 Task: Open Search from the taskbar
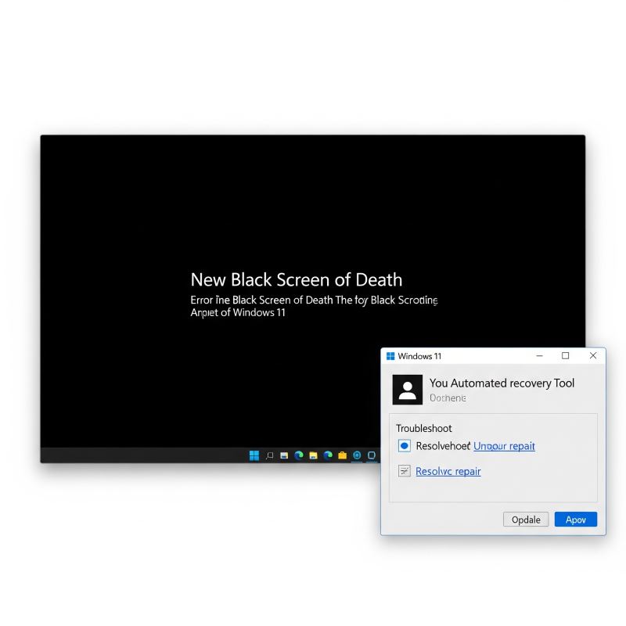pyautogui.click(x=269, y=455)
